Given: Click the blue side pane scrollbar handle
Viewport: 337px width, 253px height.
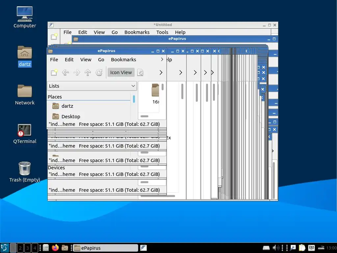Looking at the screenshot, I should click(134, 99).
